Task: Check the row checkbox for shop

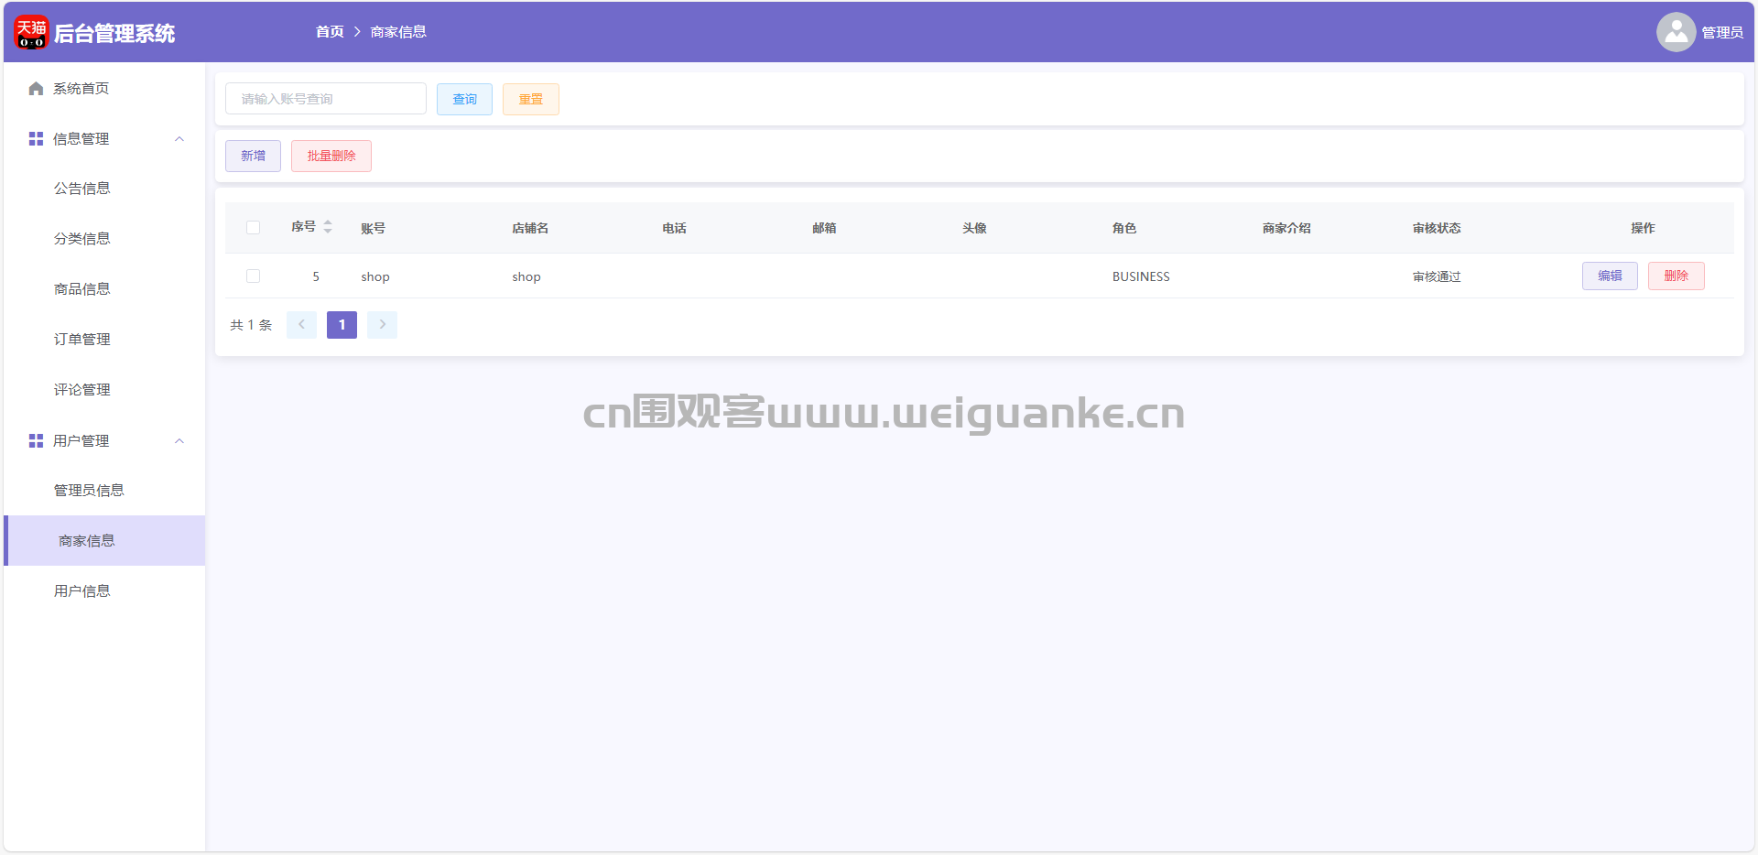Action: coord(254,276)
